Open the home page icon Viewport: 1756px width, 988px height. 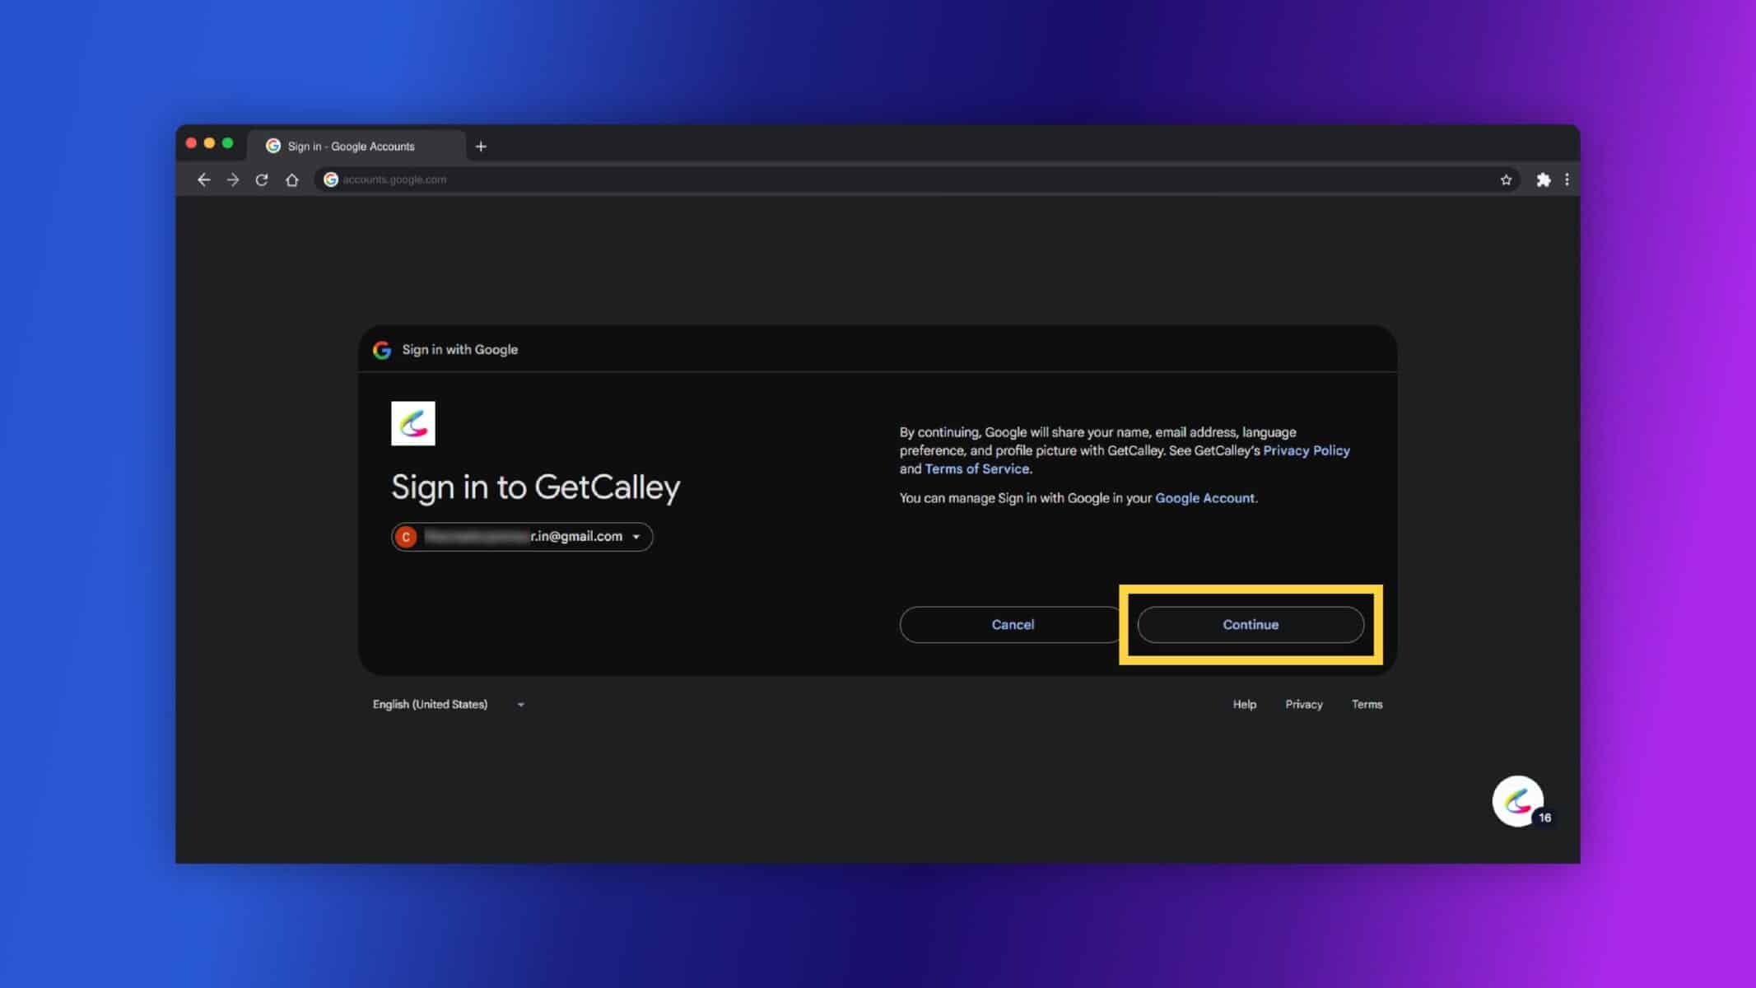click(291, 179)
